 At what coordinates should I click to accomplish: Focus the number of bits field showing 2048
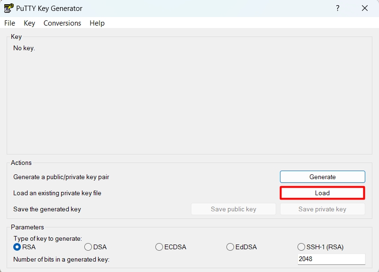[331, 259]
